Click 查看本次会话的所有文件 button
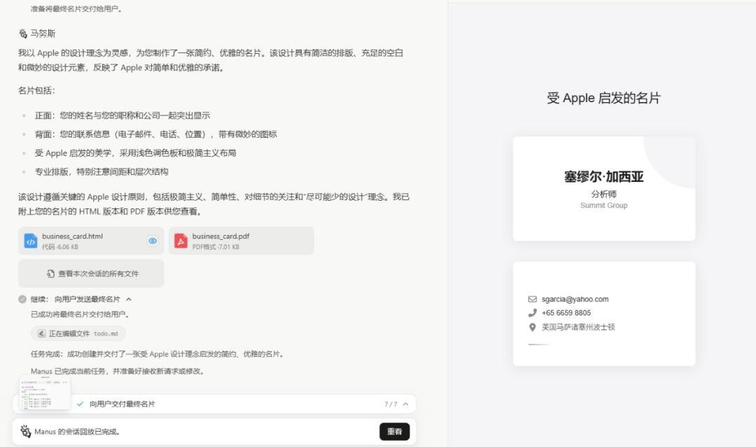The height and width of the screenshot is (447, 756). coord(91,274)
